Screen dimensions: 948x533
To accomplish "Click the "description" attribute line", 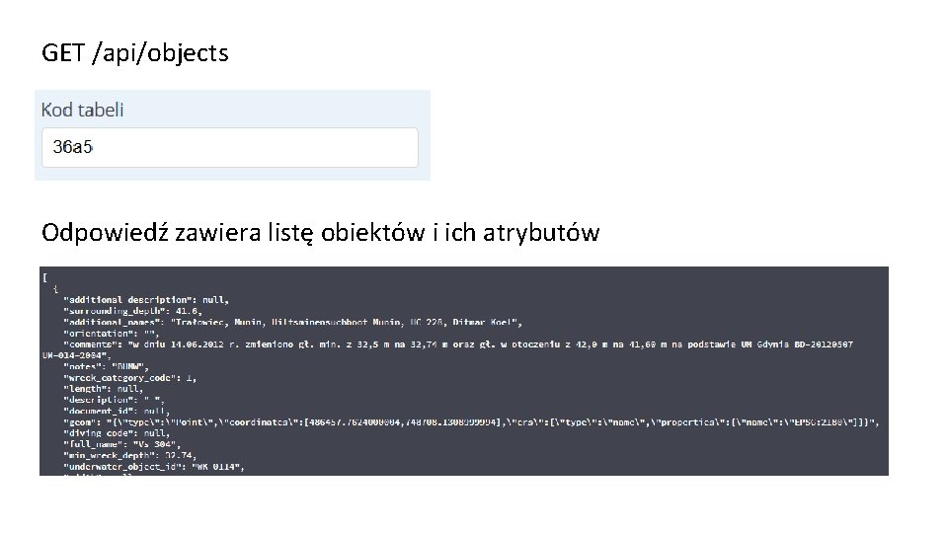I will point(114,400).
